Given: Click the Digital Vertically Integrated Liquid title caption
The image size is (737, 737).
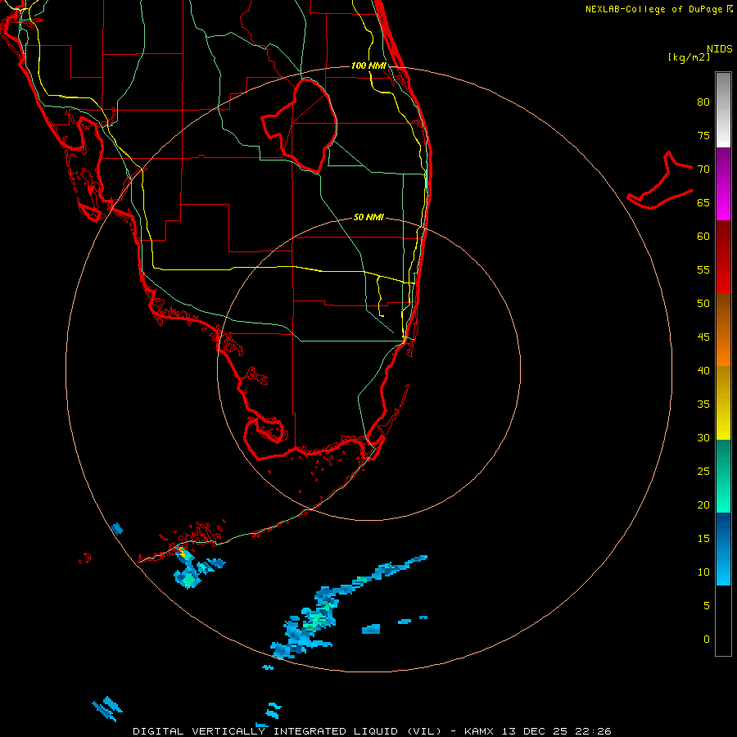Looking at the screenshot, I should tap(287, 731).
